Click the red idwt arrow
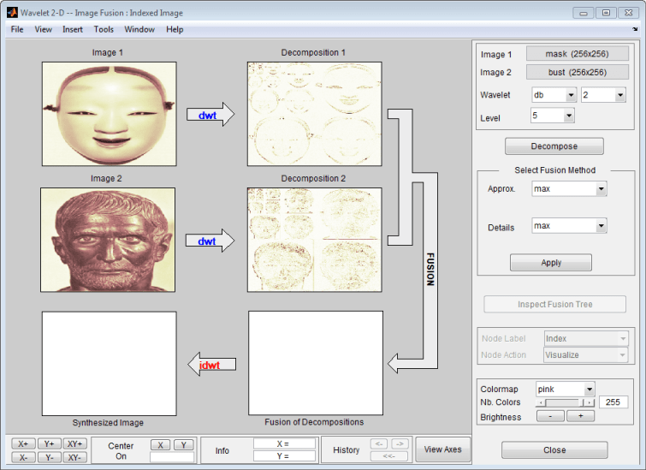This screenshot has height=470, width=646. (x=211, y=365)
